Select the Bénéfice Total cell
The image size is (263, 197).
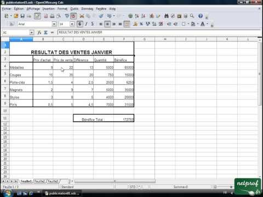93,118
